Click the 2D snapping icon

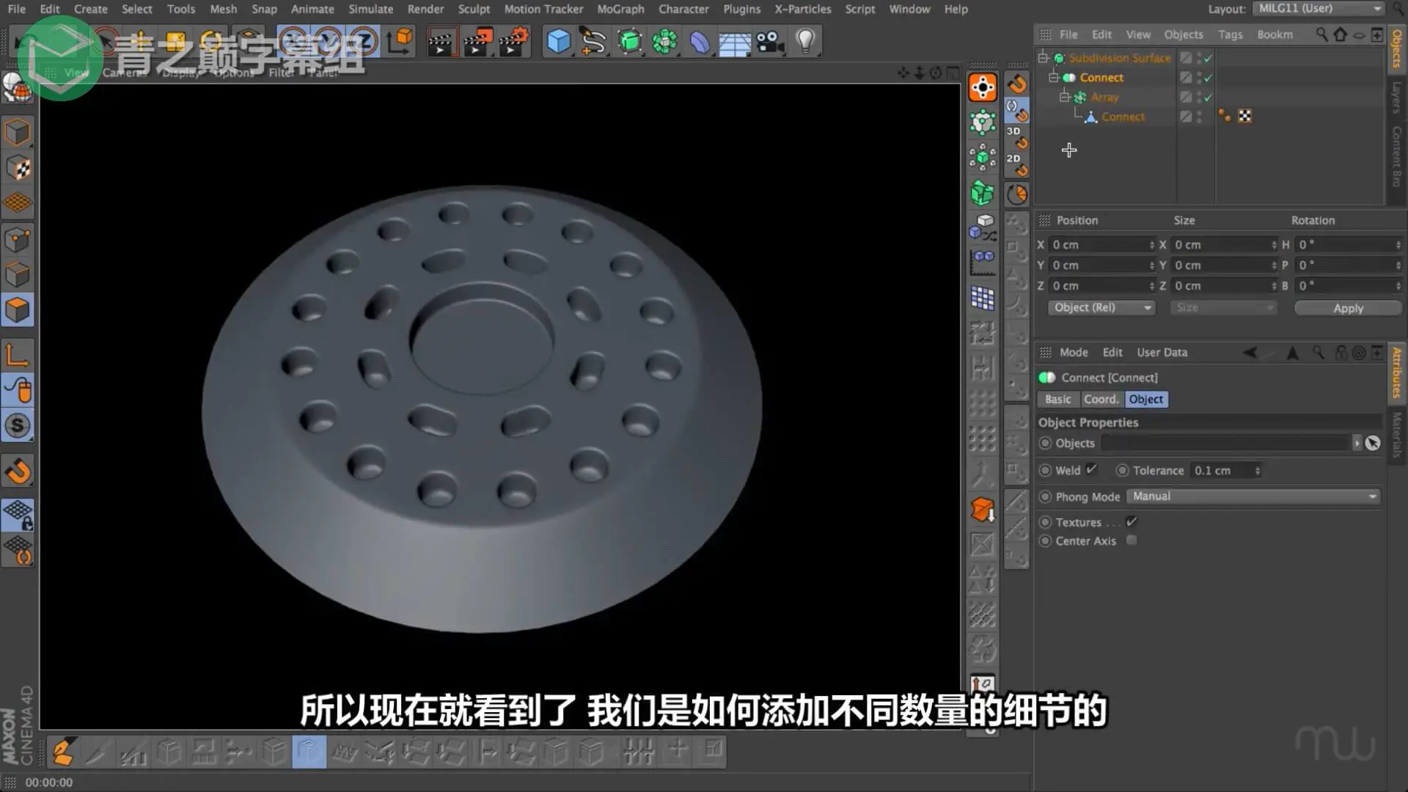tap(1016, 164)
